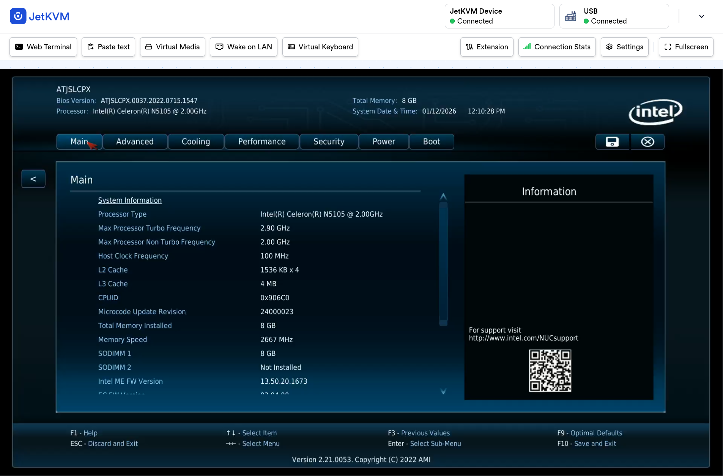723x476 pixels.
Task: Click the Intel logo
Action: tap(655, 112)
